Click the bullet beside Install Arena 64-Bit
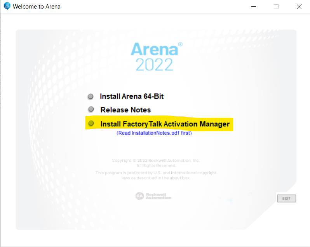The height and width of the screenshot is (247, 310). coord(91,96)
